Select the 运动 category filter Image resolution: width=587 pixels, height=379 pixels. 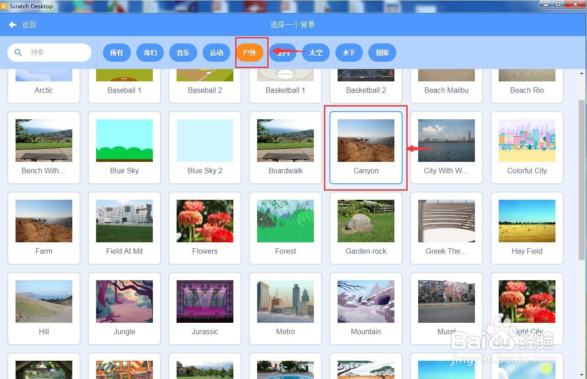point(216,53)
